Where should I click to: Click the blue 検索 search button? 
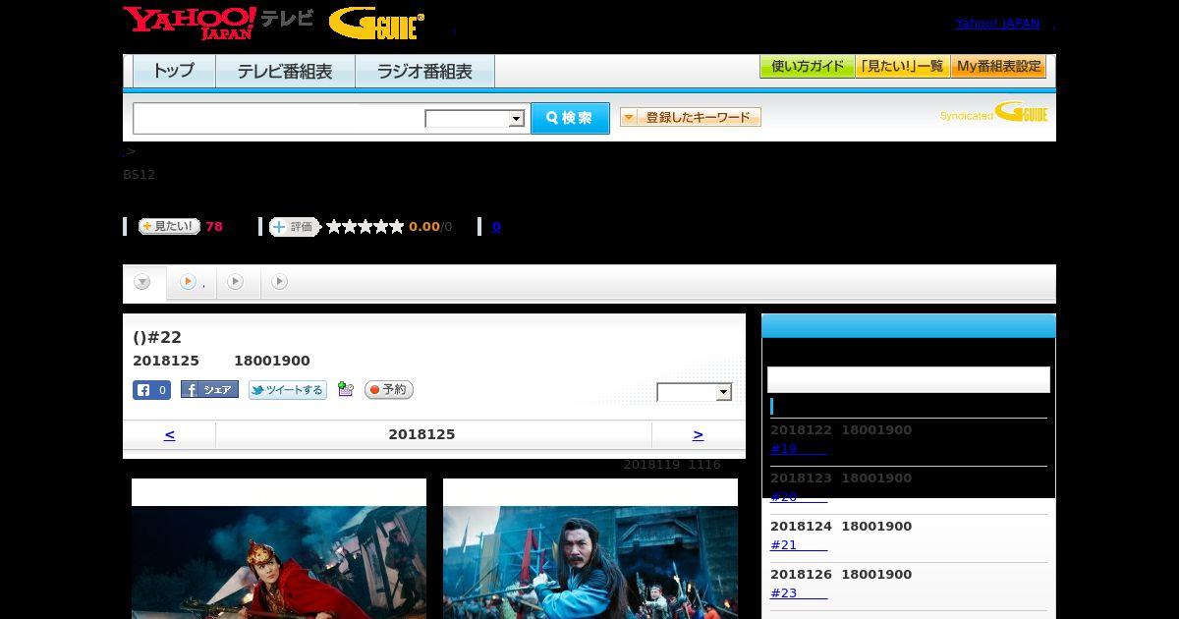coord(570,118)
